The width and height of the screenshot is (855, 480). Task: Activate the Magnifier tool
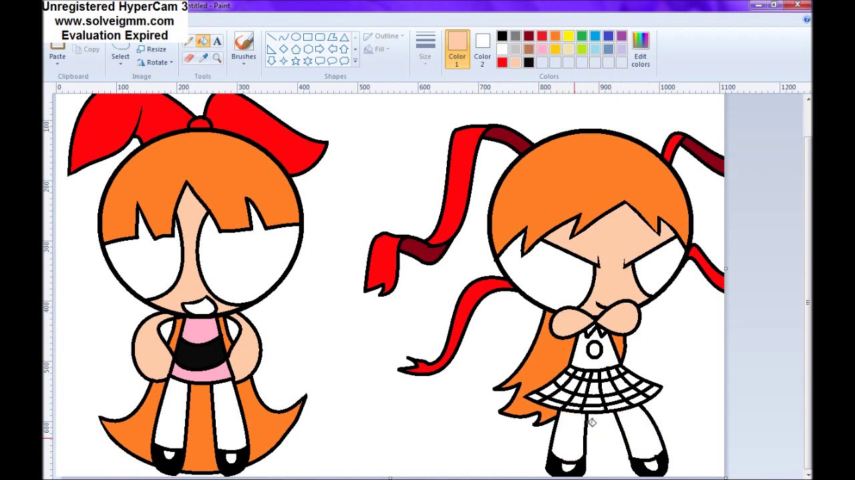(217, 59)
